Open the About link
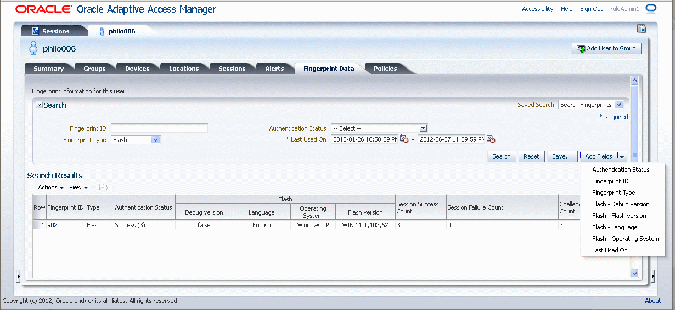The height and width of the screenshot is (310, 675). pyautogui.click(x=653, y=301)
